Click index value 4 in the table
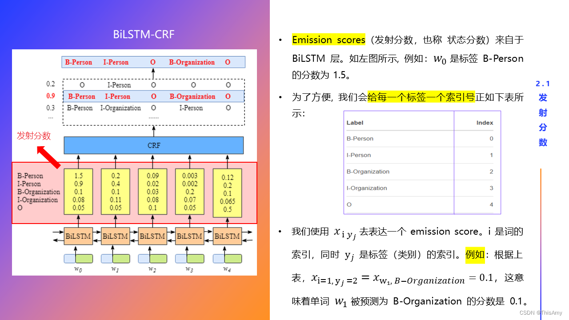 [491, 204]
